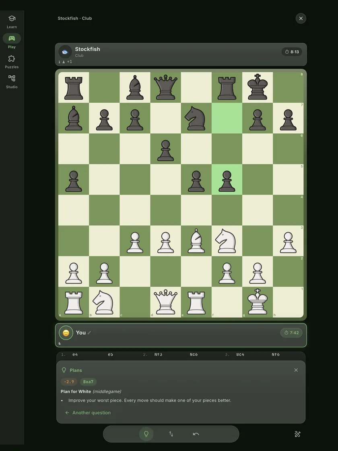Open the Puzzles section
Screen dimensions: 338x451
tap(12, 62)
